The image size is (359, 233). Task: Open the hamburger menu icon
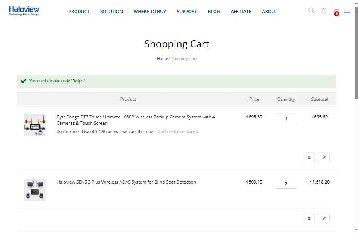click(347, 11)
